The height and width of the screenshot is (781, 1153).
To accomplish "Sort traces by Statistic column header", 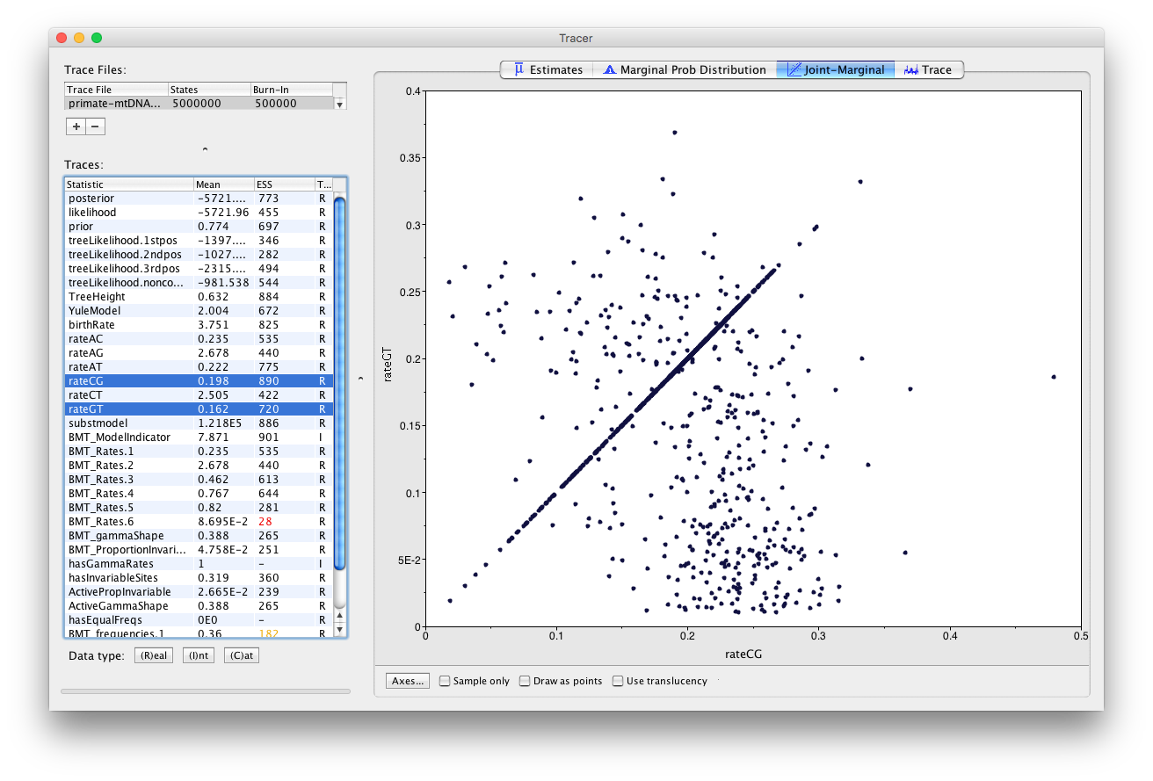I will click(x=129, y=184).
